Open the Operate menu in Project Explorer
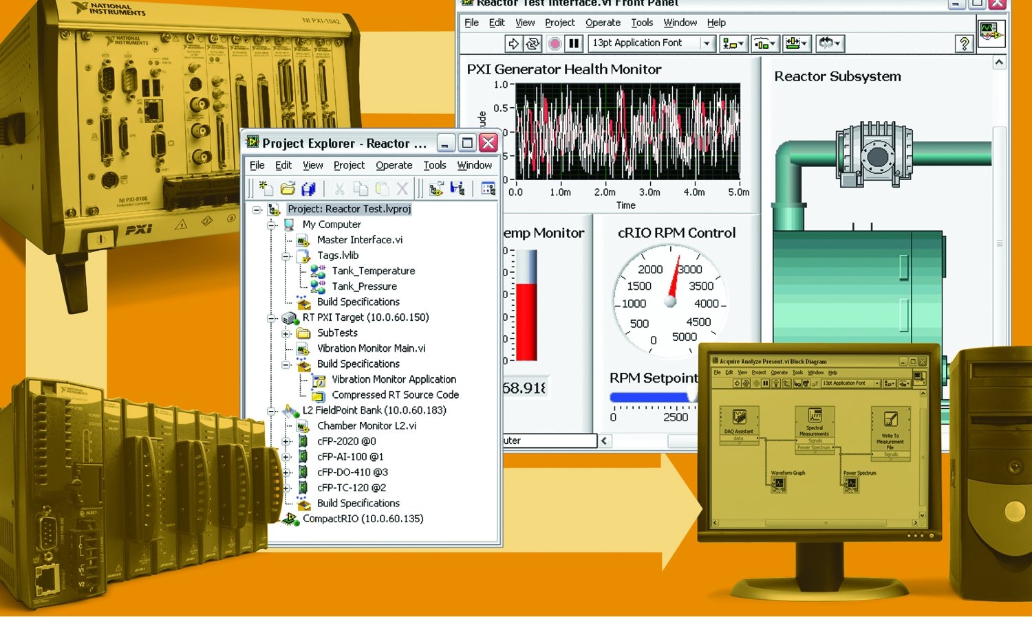Screen dimensions: 1032x617 click(x=394, y=165)
